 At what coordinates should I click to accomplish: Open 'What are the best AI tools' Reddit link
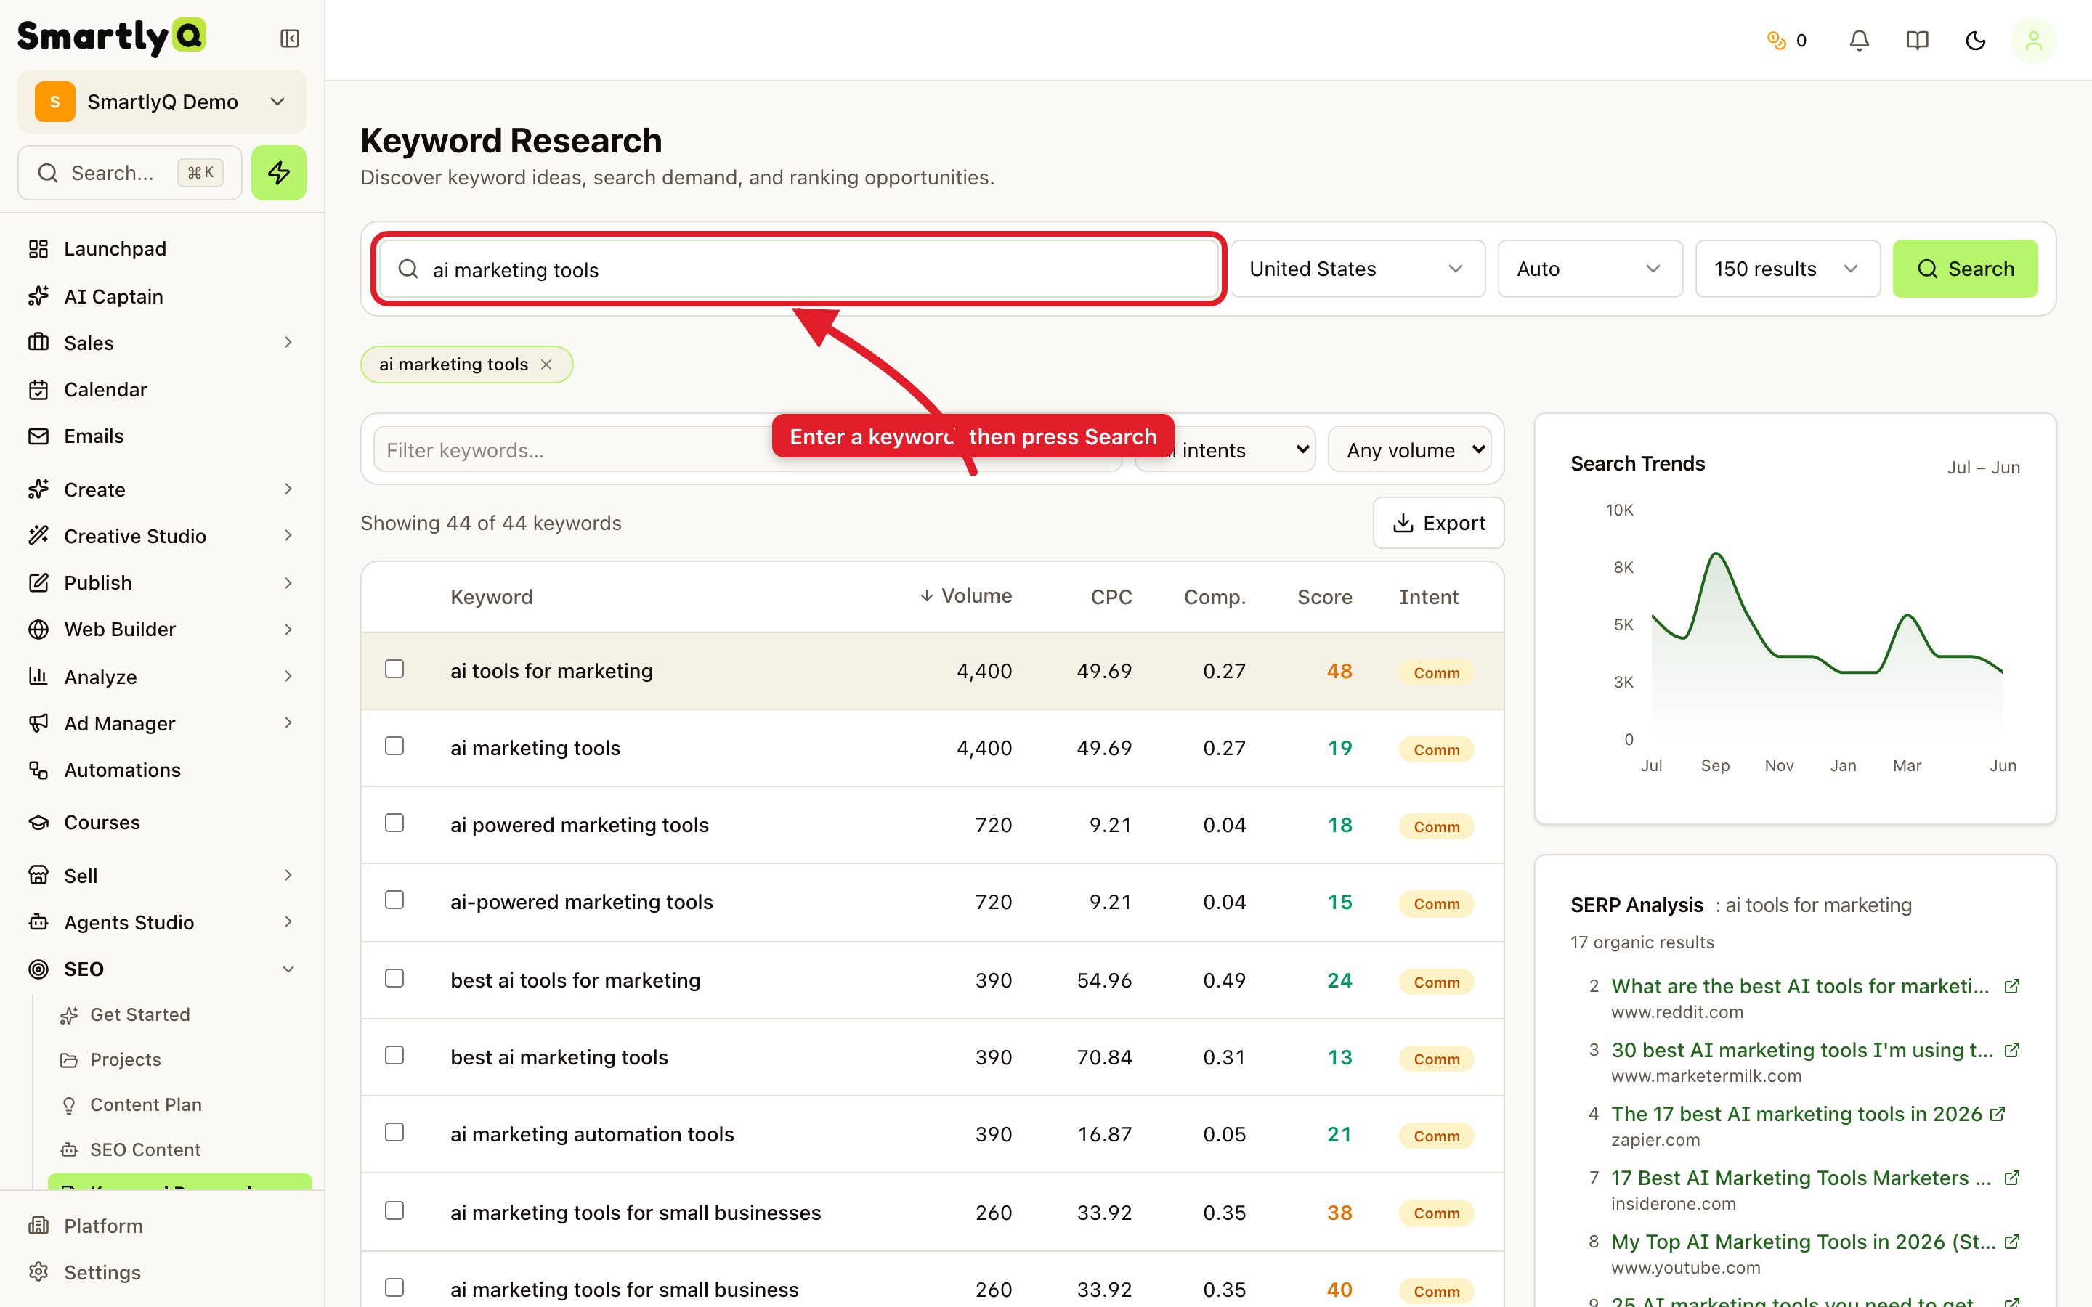1800,986
